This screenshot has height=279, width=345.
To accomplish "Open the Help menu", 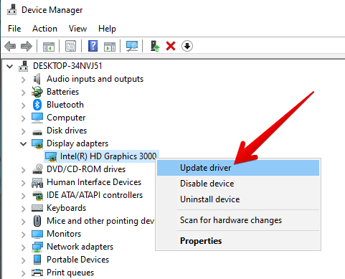I will pyautogui.click(x=107, y=29).
